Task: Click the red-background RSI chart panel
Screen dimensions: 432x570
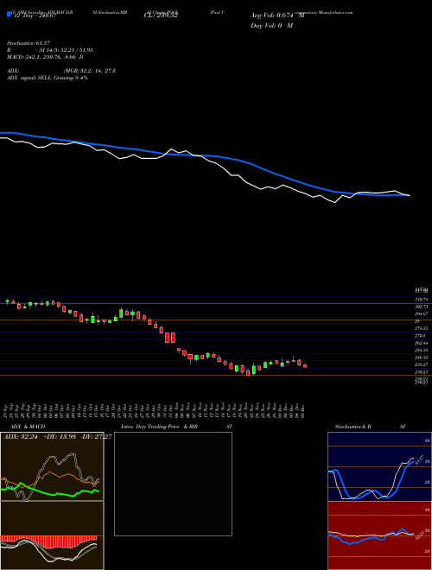Action: tap(379, 535)
